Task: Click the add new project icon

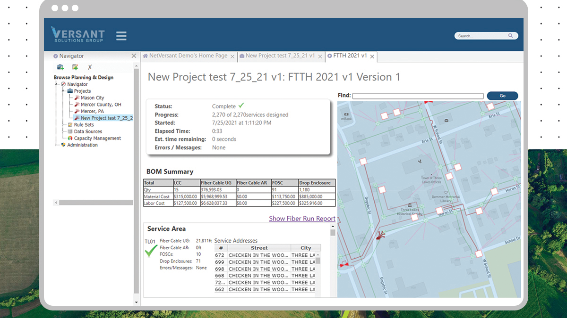Action: click(60, 67)
